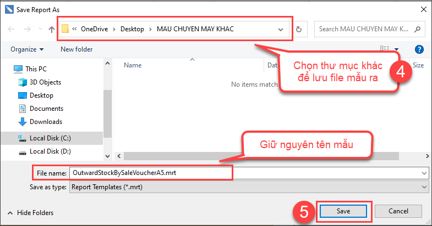Open Downloads folder in sidebar
This screenshot has width=432, height=226.
click(x=46, y=122)
